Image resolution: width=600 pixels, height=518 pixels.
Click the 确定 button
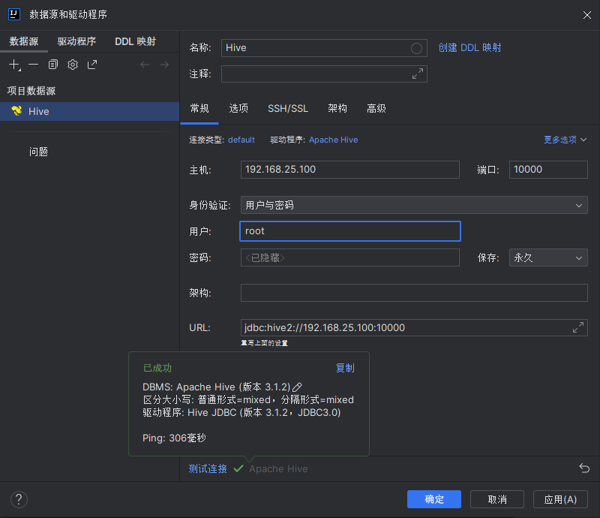[434, 499]
